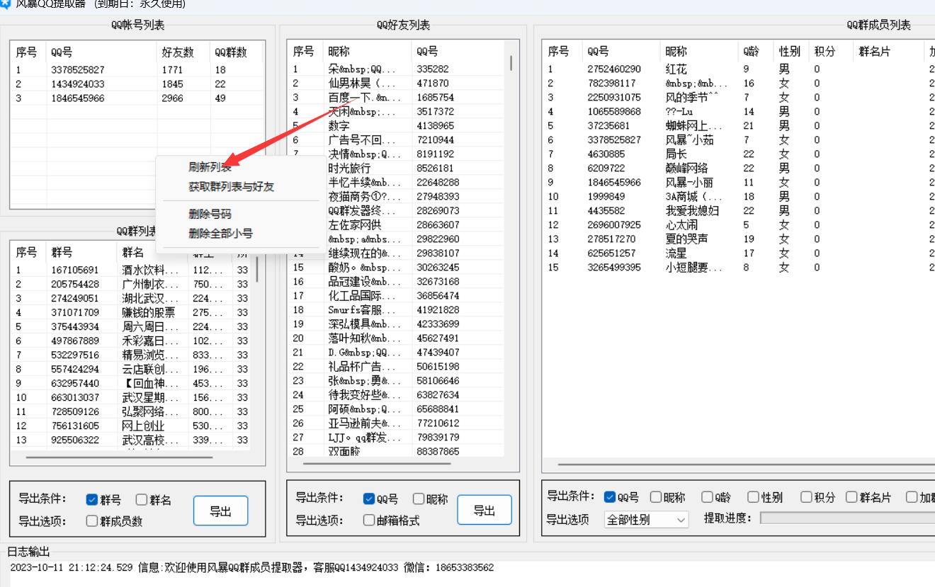The height and width of the screenshot is (587, 935).
Task: Select 获取群列表与好友 in the context menu
Action: tap(231, 187)
